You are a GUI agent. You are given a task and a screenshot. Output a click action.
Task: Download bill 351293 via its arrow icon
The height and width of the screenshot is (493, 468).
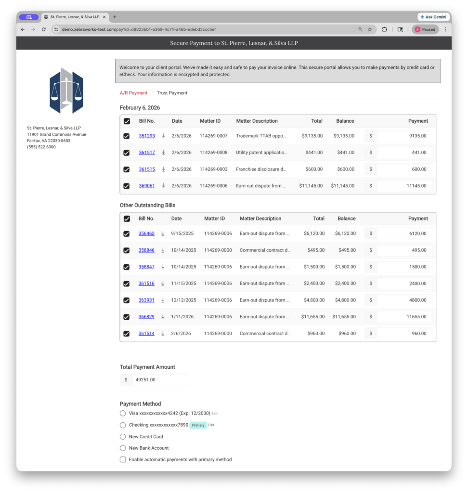pos(163,136)
